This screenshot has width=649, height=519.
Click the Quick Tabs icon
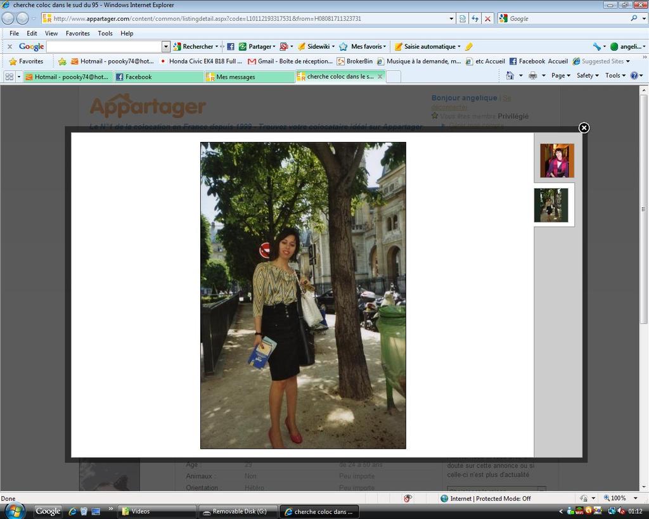(x=9, y=77)
